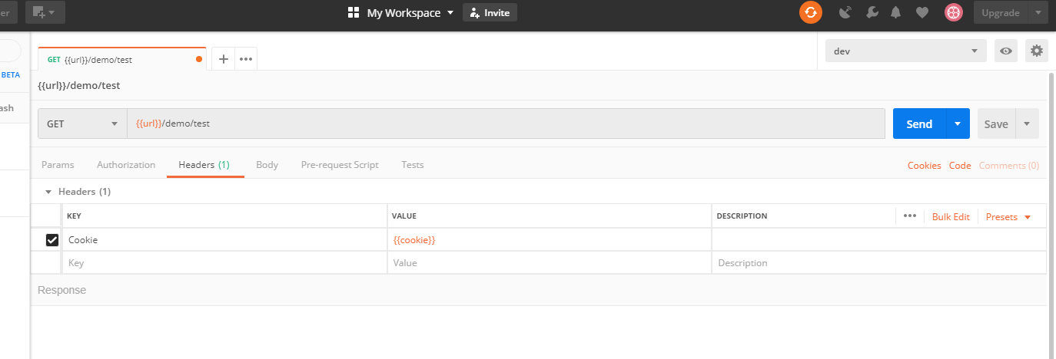Screen dimensions: 1056x359
Task: Open Manage Environments gear icon
Action: point(1037,51)
